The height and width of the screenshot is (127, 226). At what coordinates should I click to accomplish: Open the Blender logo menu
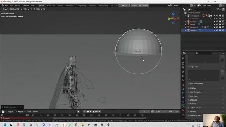click(2, 6)
